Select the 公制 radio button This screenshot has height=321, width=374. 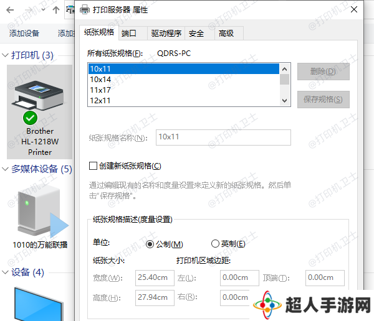150,244
